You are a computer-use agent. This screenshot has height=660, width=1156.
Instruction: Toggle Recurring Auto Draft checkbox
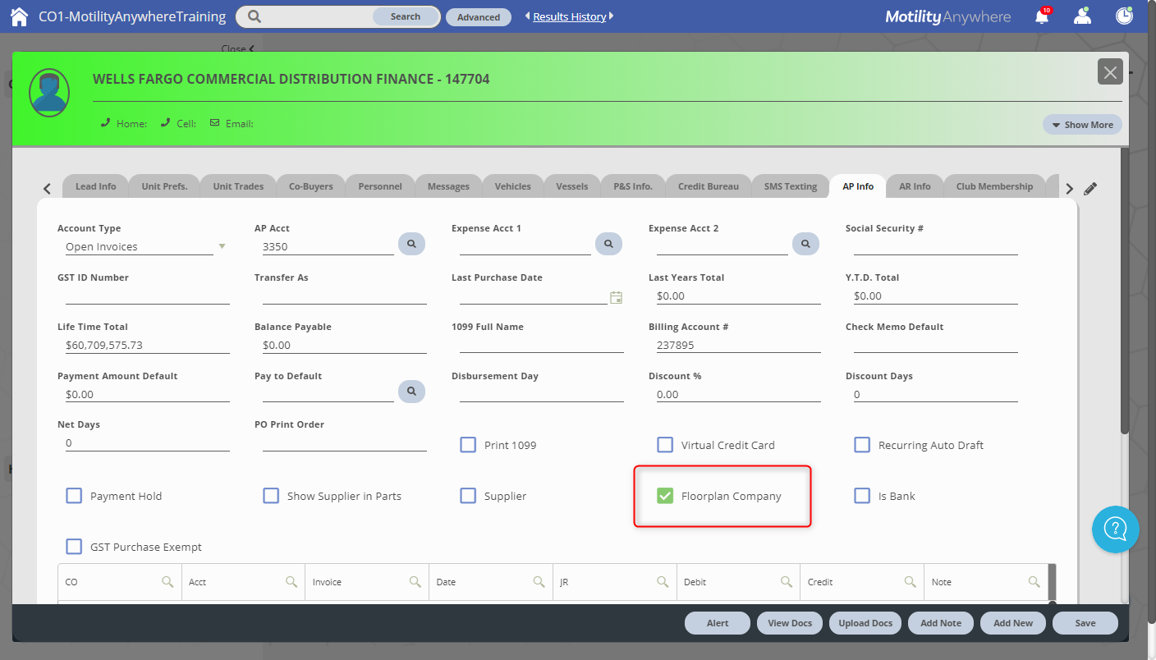pos(862,445)
